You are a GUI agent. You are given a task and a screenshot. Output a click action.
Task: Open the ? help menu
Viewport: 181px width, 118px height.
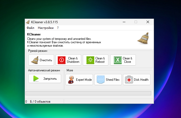(x=58, y=28)
